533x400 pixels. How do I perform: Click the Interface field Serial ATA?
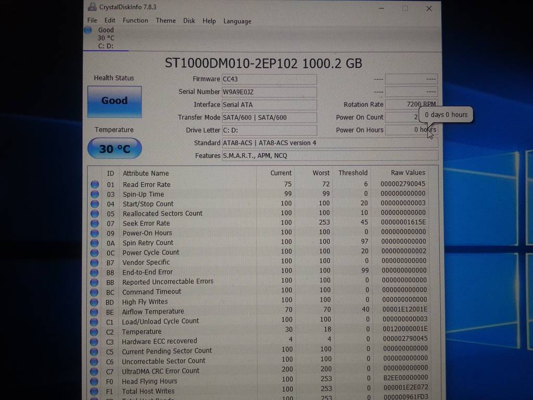tap(269, 105)
